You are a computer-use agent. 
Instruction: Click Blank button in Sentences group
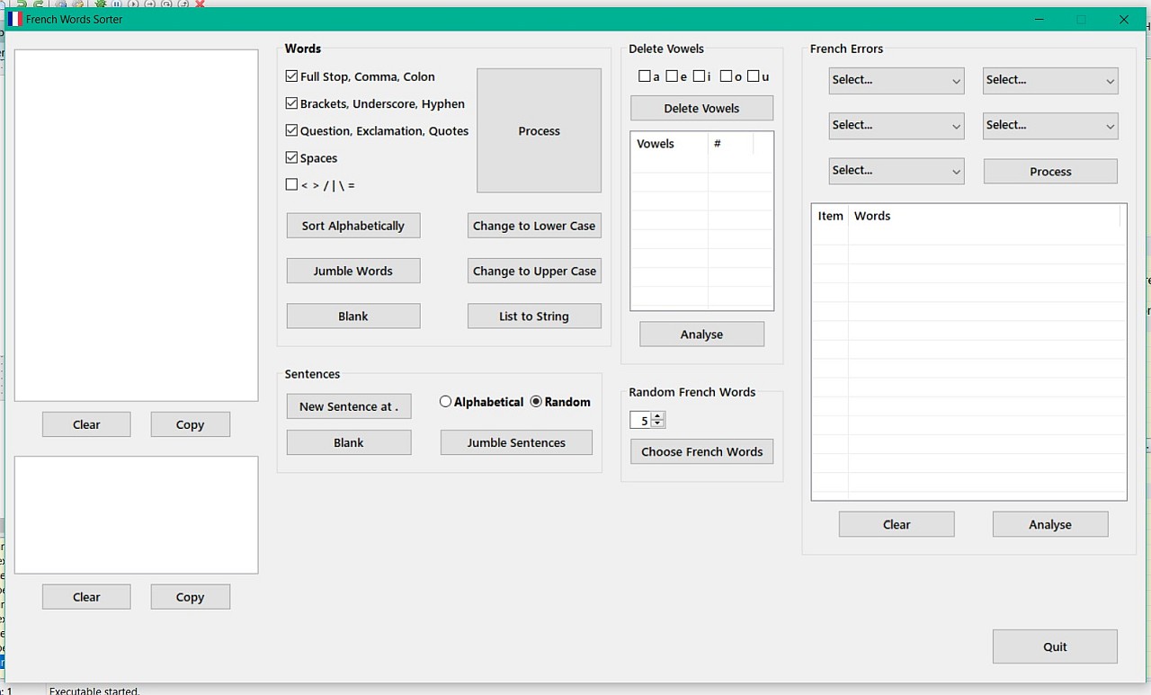click(349, 442)
